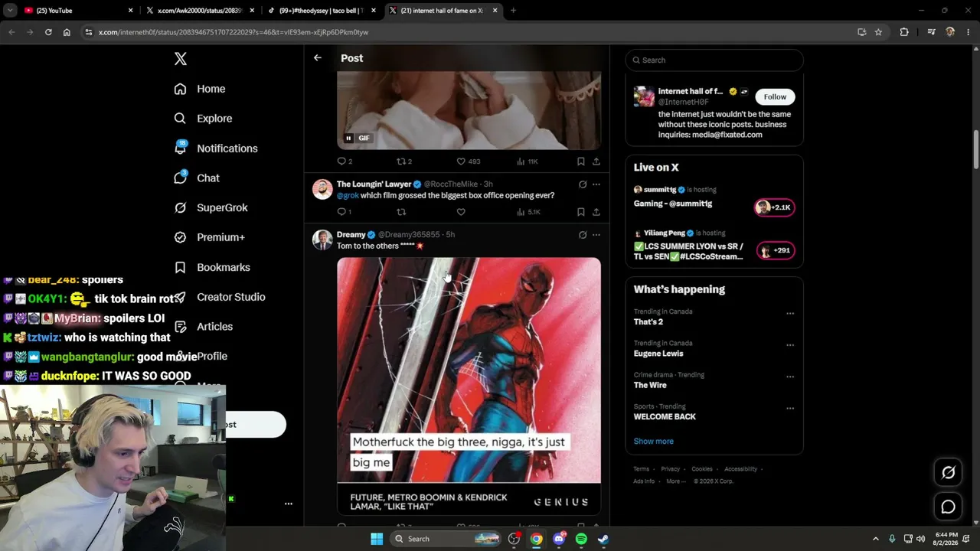Reply to the GIF post with 2 replies

(x=345, y=161)
